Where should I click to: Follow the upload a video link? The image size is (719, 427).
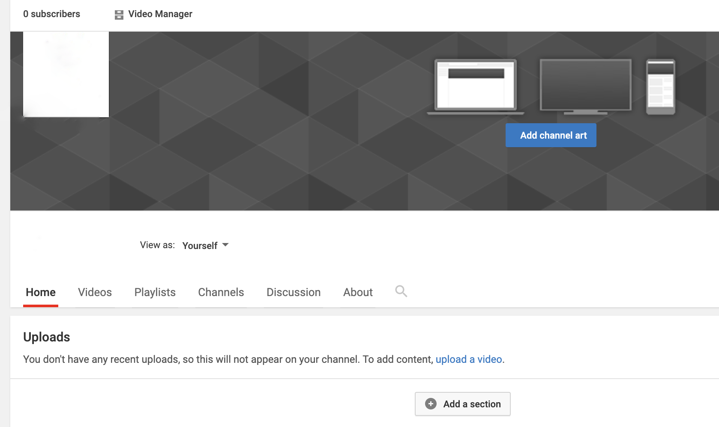[x=469, y=359]
